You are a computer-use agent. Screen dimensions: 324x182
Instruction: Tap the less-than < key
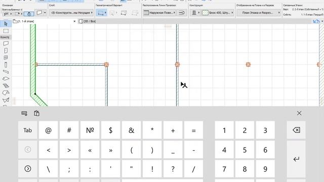pyautogui.click(x=49, y=150)
